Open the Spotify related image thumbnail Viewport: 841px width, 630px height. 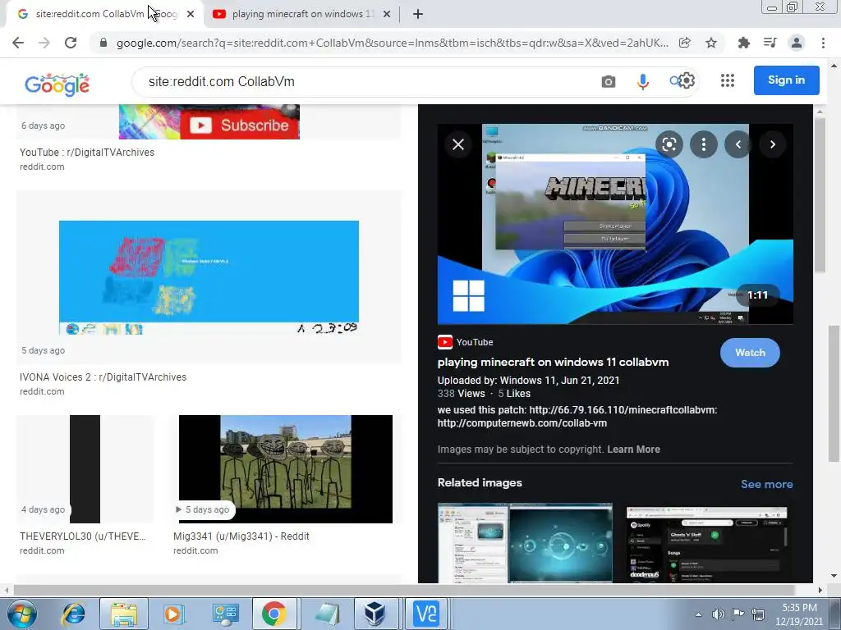(x=706, y=545)
